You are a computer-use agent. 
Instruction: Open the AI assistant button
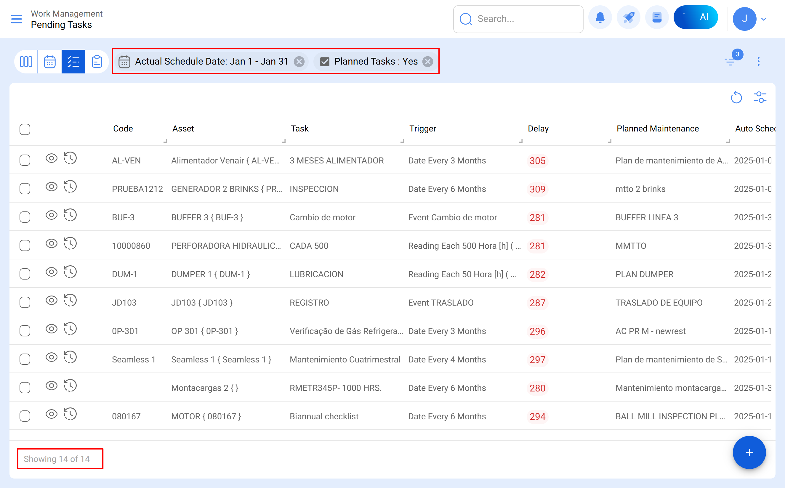pos(695,18)
